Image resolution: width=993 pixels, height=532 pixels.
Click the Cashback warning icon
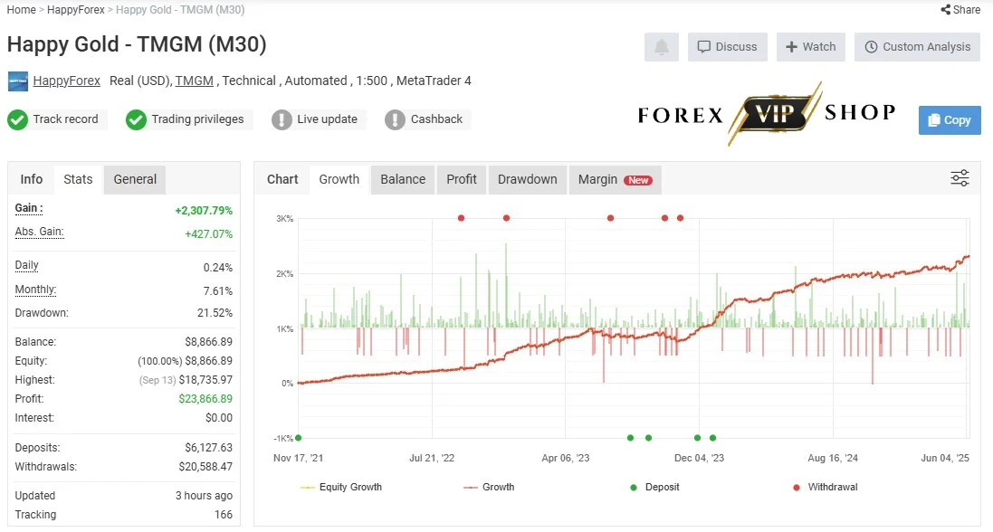(x=395, y=119)
